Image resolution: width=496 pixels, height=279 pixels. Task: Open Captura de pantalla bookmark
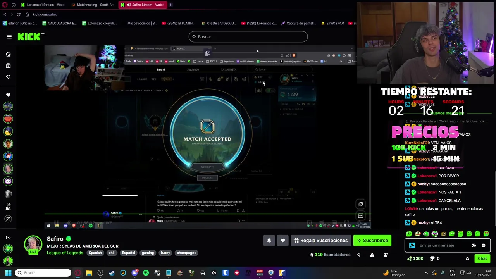tap(299, 23)
